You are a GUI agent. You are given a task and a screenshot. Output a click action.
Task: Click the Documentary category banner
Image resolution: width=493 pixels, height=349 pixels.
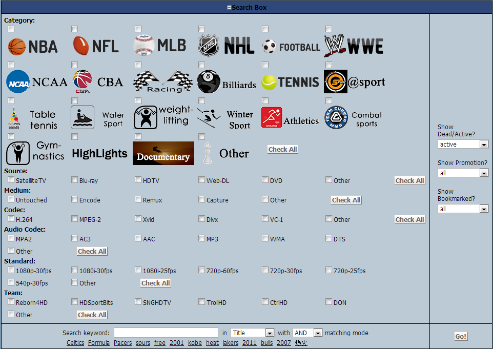[163, 153]
